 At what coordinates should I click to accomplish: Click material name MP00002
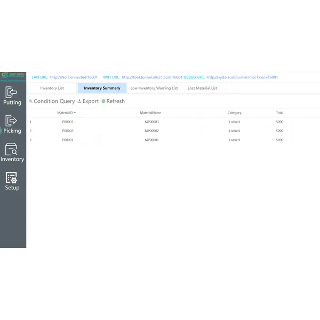151,131
